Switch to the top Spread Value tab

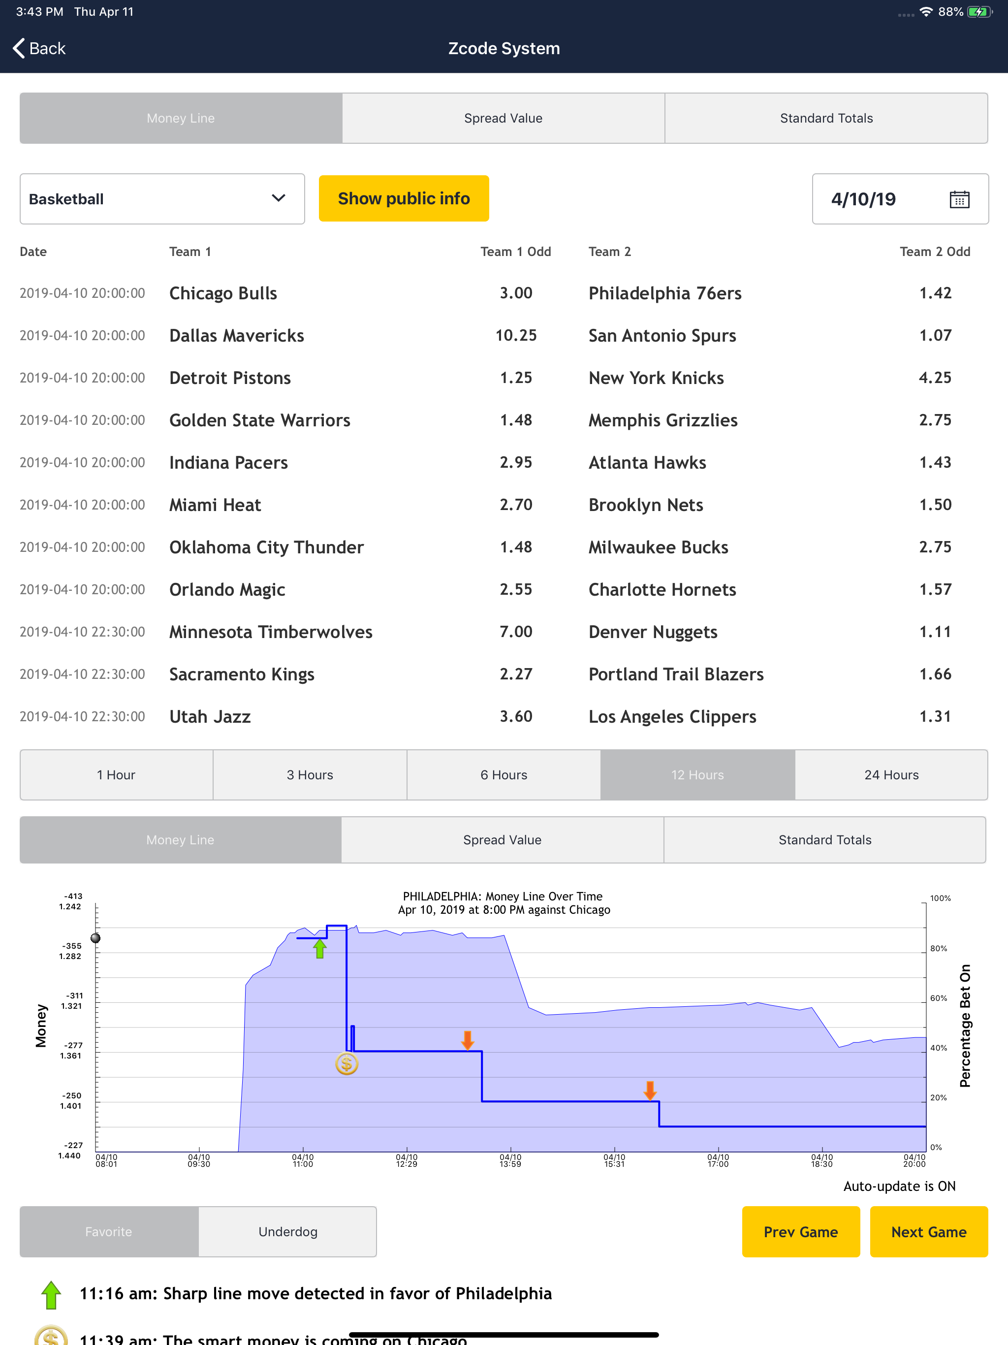pyautogui.click(x=504, y=118)
